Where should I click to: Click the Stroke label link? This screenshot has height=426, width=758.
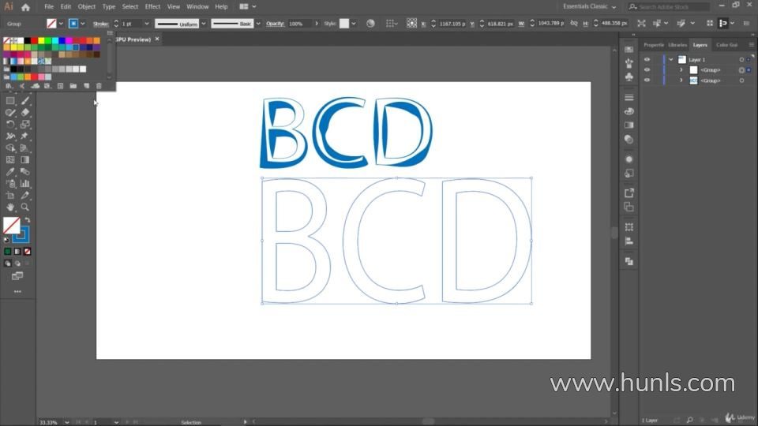(100, 24)
